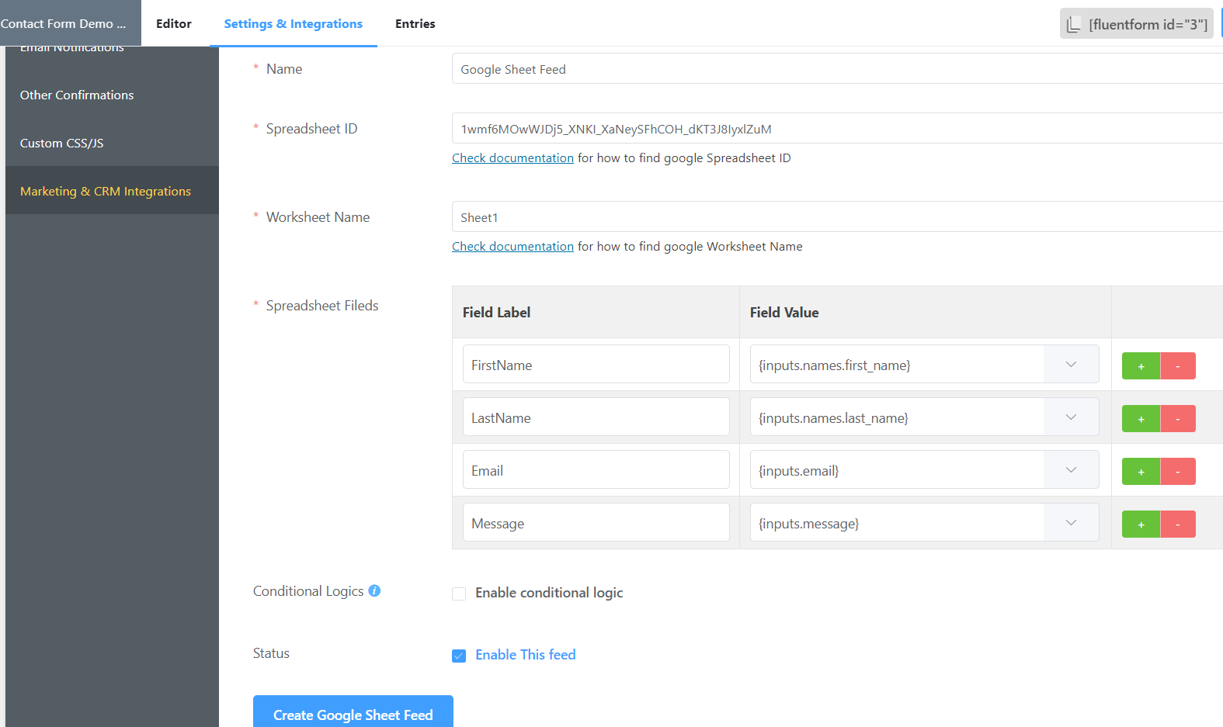Screen dimensions: 1223x727
Task: Remove the LastName field row
Action: click(x=1178, y=418)
